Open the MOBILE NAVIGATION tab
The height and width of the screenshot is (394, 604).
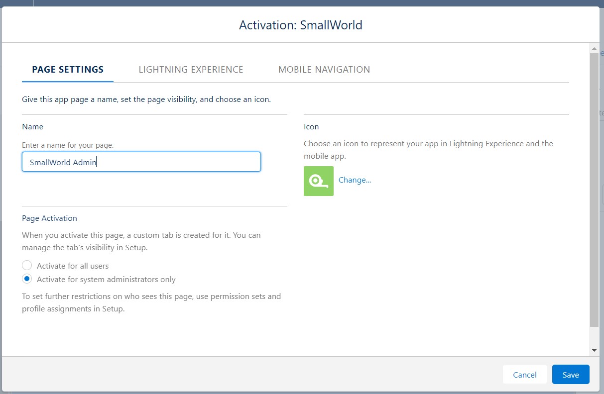(324, 70)
